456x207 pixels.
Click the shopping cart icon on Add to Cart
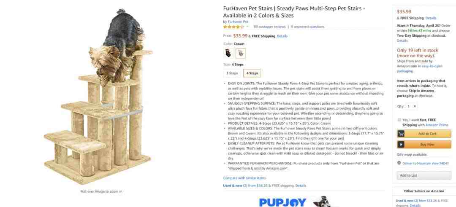(401, 134)
